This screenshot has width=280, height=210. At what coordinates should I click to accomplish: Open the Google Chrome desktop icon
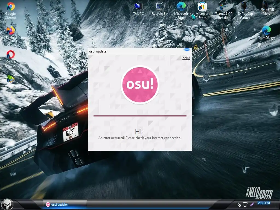click(11, 11)
